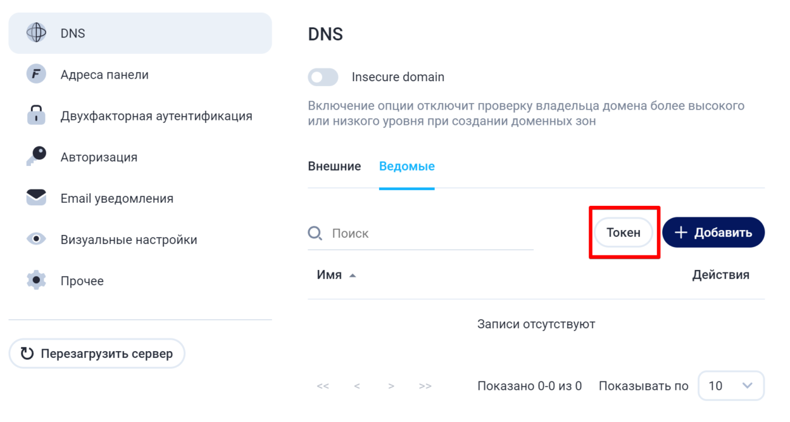Go to the first page arrow
Viewport: 790px width, 422px height.
tap(323, 386)
